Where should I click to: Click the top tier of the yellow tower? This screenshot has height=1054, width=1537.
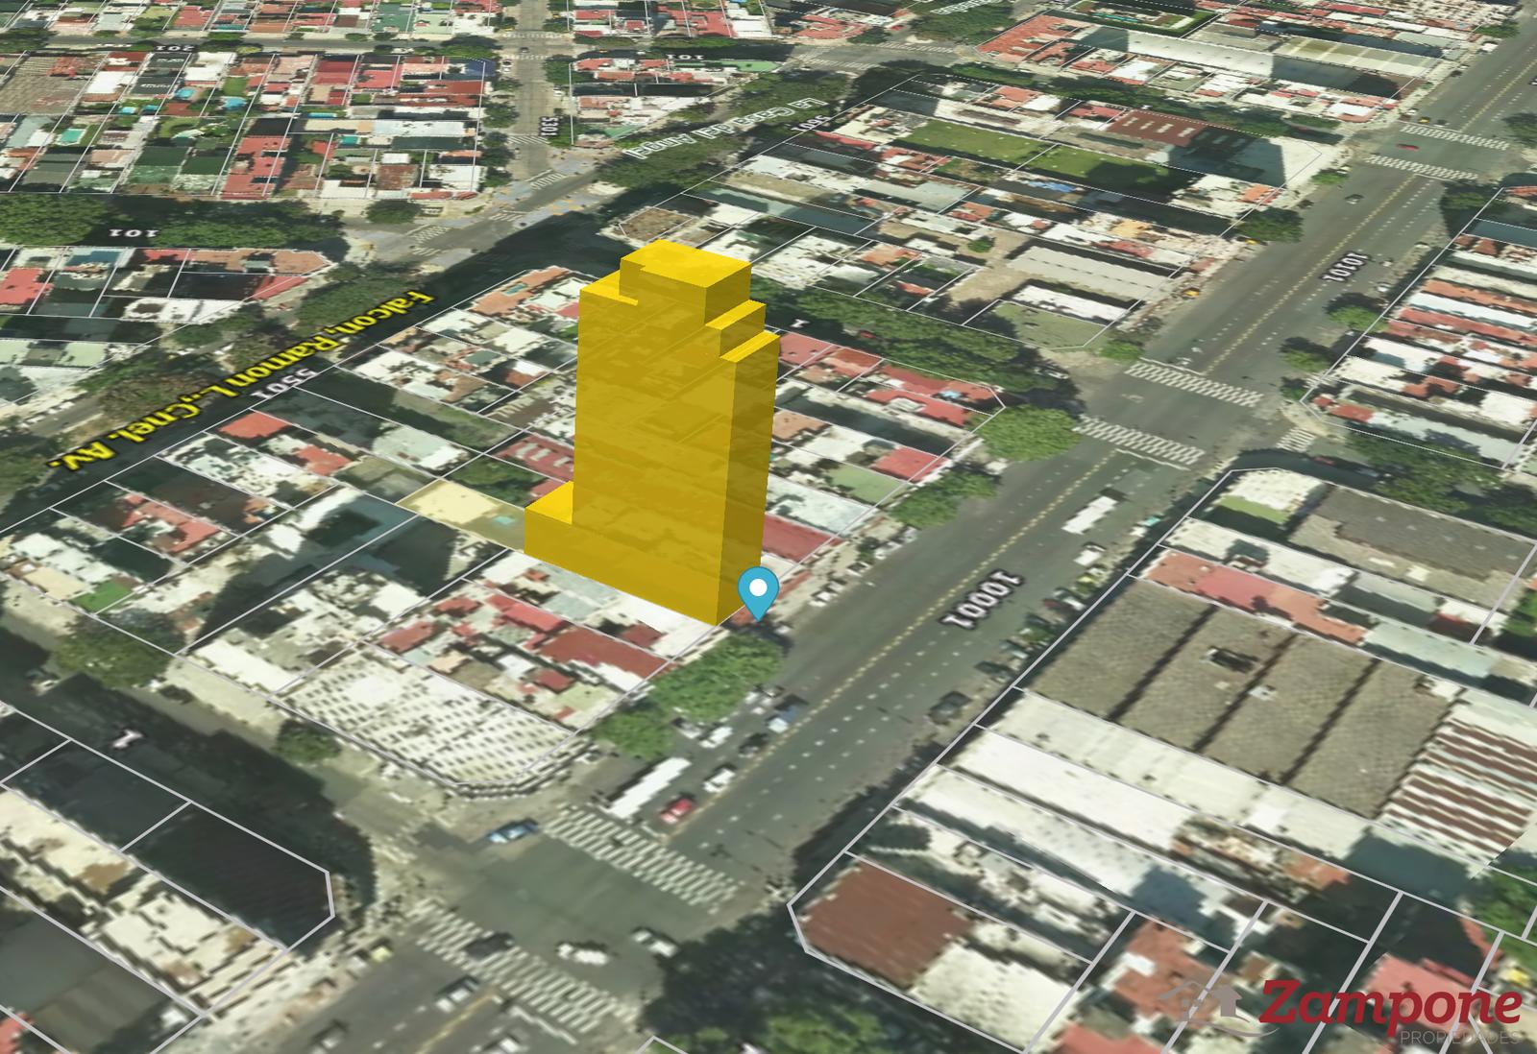click(684, 273)
